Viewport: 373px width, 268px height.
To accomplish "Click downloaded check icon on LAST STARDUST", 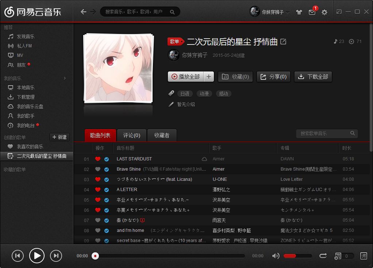I will pyautogui.click(x=107, y=159).
